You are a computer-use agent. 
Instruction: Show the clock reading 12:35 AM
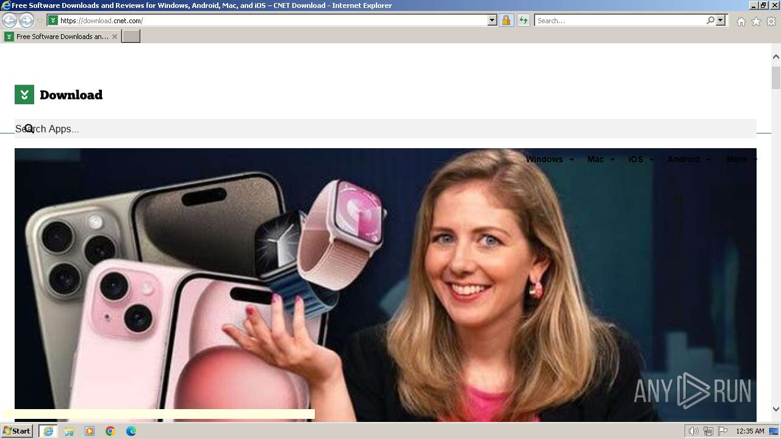tap(750, 431)
